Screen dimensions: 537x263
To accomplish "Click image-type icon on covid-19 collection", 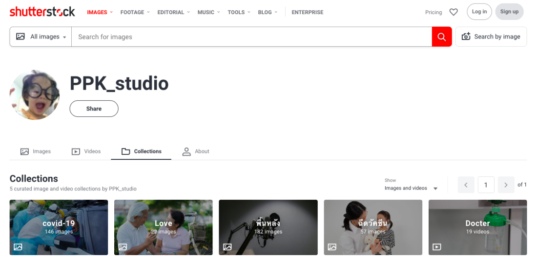I will click(x=18, y=246).
